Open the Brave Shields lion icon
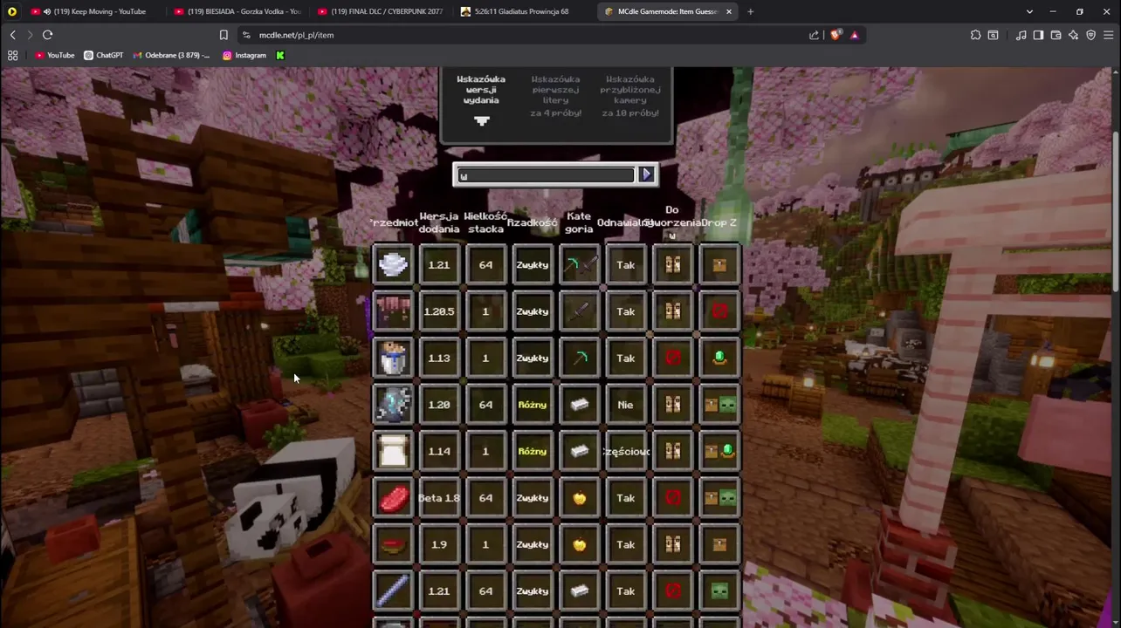Image resolution: width=1121 pixels, height=628 pixels. tap(836, 35)
